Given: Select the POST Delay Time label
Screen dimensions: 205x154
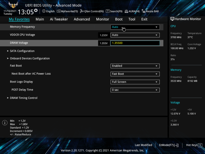Looking at the screenshot, I should pos(22,90).
